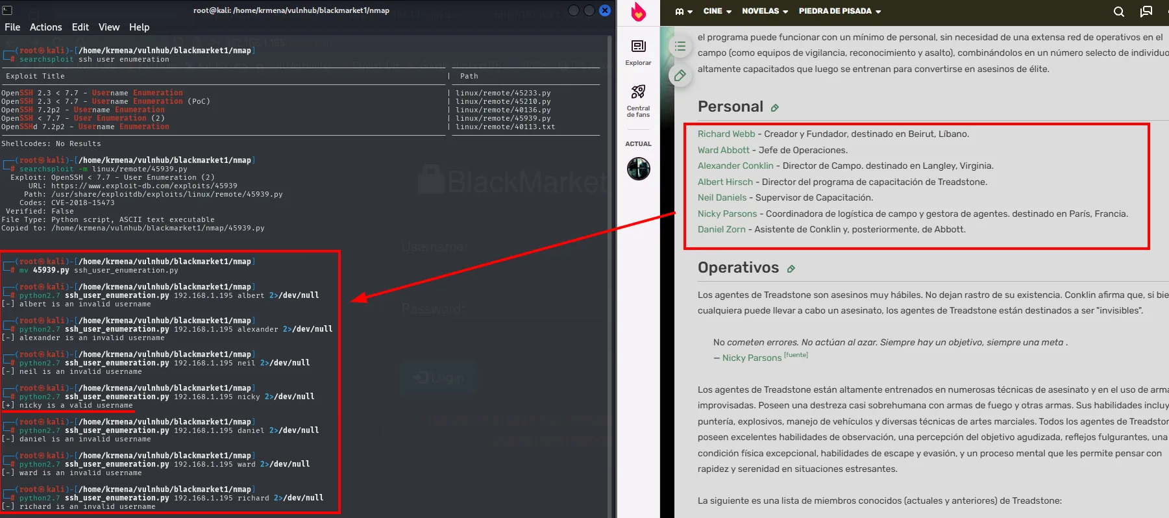
Task: Open the Explorar sidebar icon
Action: pyautogui.click(x=639, y=52)
